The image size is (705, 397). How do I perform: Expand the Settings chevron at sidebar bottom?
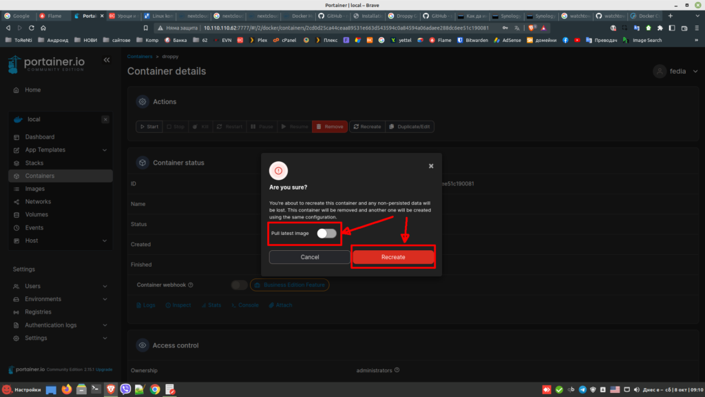click(105, 338)
